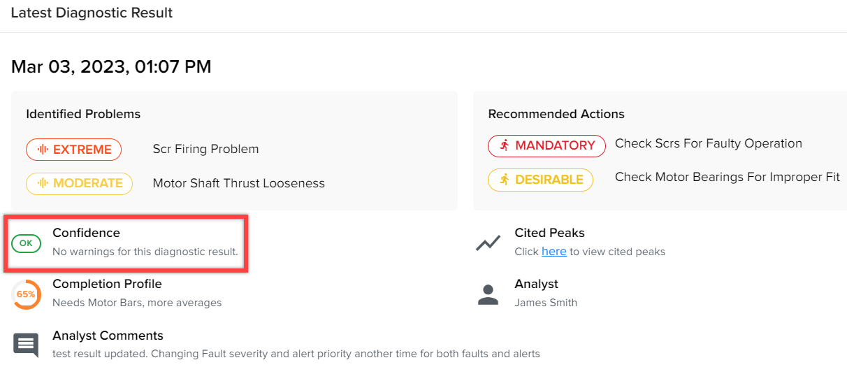Click Check Scrs For Faulty Operation action
847x367 pixels.
click(x=709, y=143)
